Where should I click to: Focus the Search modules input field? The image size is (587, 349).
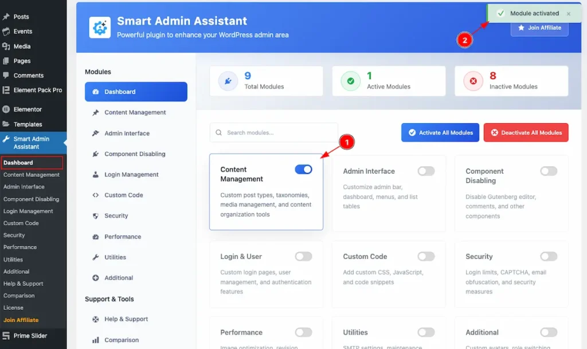pos(273,133)
